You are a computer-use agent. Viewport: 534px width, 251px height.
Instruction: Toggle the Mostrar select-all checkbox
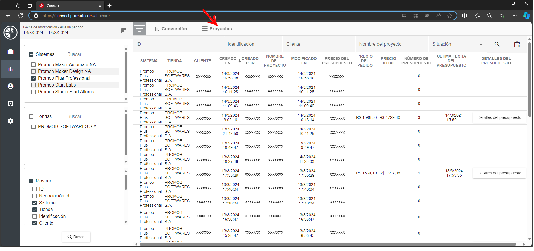pos(31,181)
